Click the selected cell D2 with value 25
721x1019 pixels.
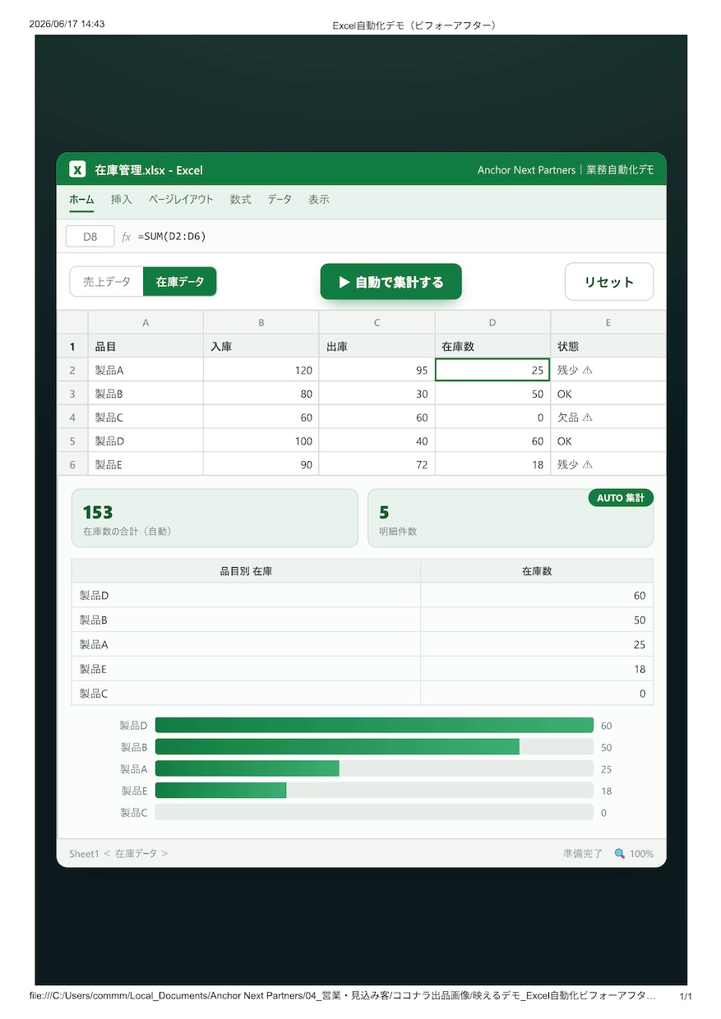(x=492, y=371)
